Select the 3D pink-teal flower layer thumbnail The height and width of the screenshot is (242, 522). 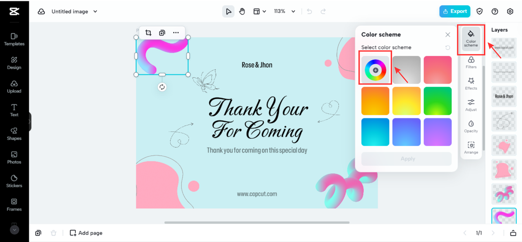[x=504, y=194]
